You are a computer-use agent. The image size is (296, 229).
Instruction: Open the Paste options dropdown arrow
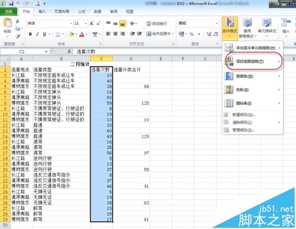(x=8, y=36)
